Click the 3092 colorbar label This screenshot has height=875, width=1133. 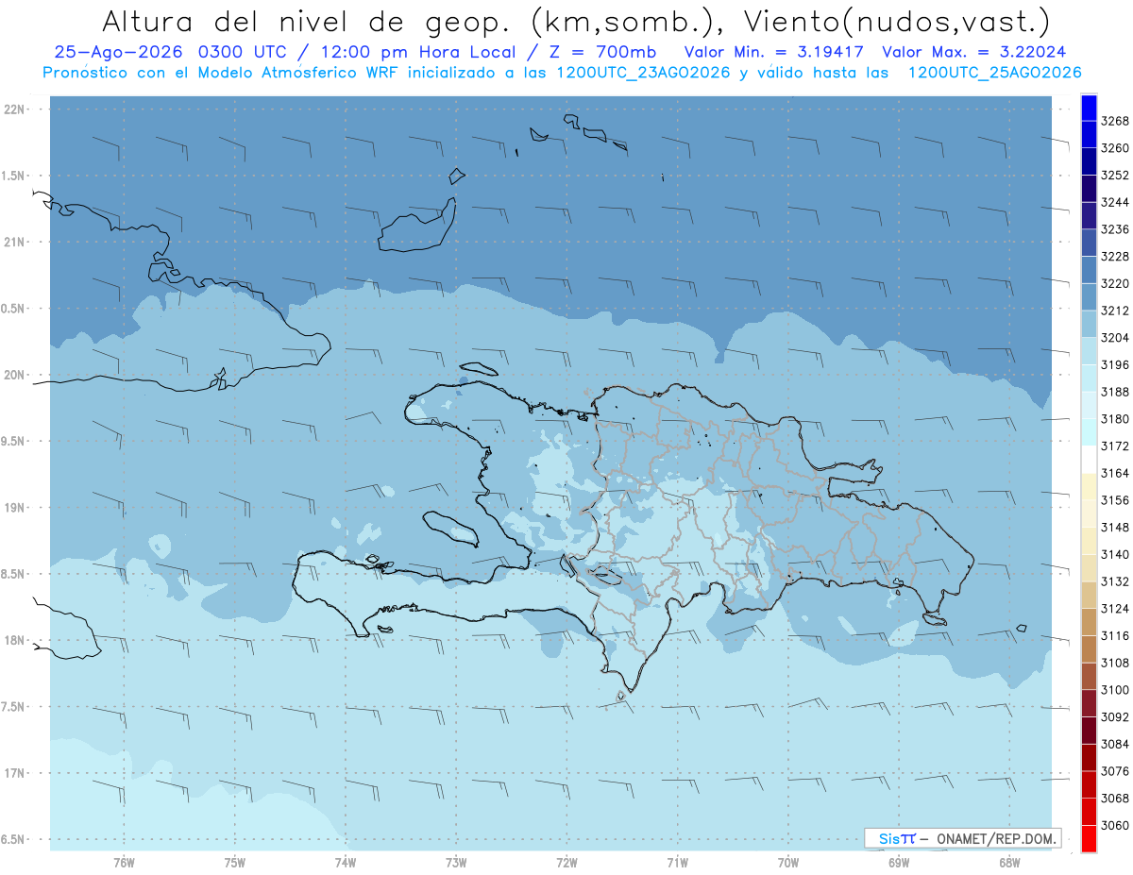point(1114,717)
